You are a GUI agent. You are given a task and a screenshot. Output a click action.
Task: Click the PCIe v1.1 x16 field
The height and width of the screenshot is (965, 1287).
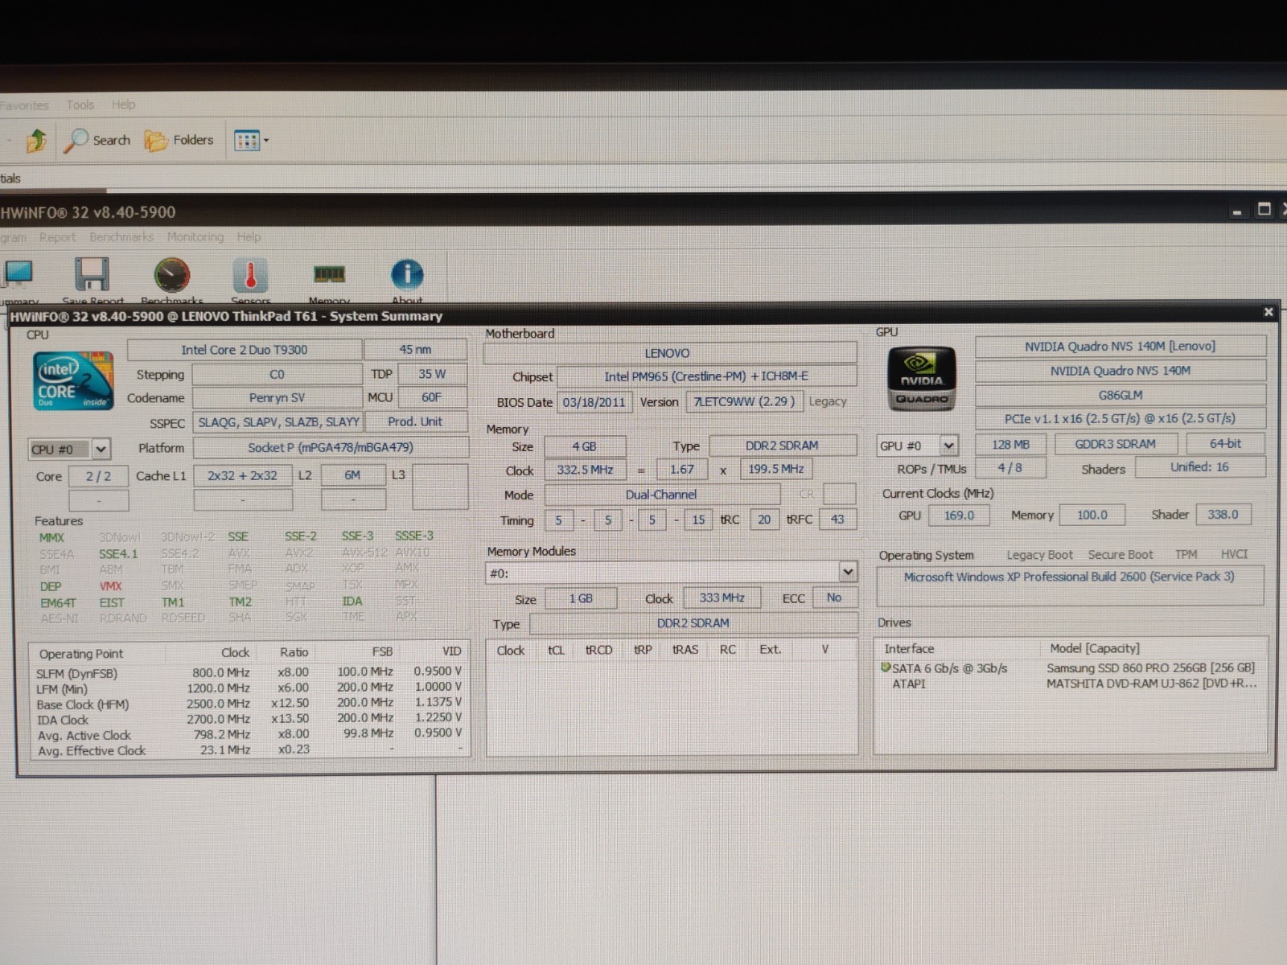1120,419
